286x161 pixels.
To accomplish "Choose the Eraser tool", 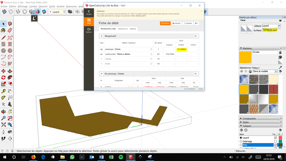I will (10, 30).
